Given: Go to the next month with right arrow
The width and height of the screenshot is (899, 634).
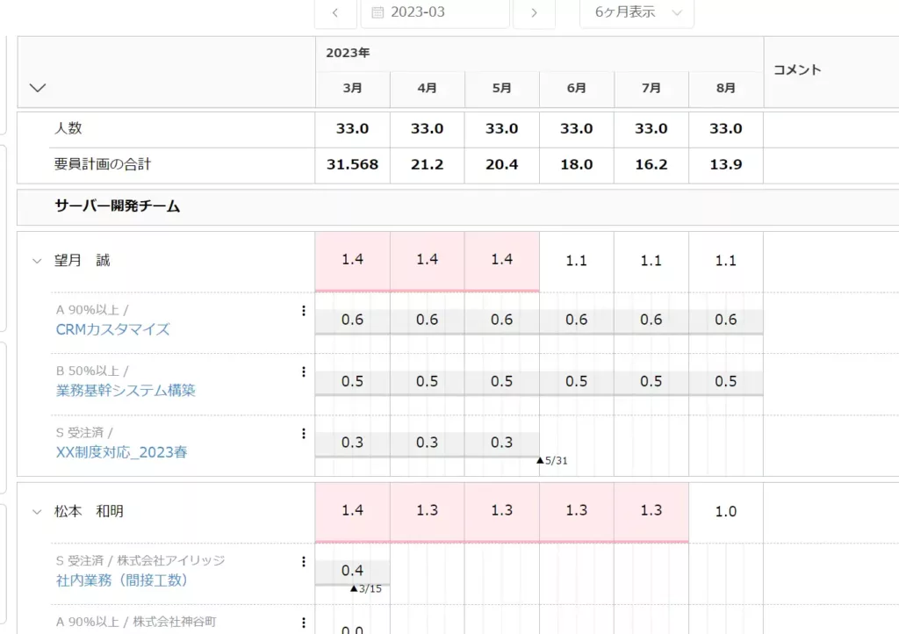Looking at the screenshot, I should click(x=534, y=12).
